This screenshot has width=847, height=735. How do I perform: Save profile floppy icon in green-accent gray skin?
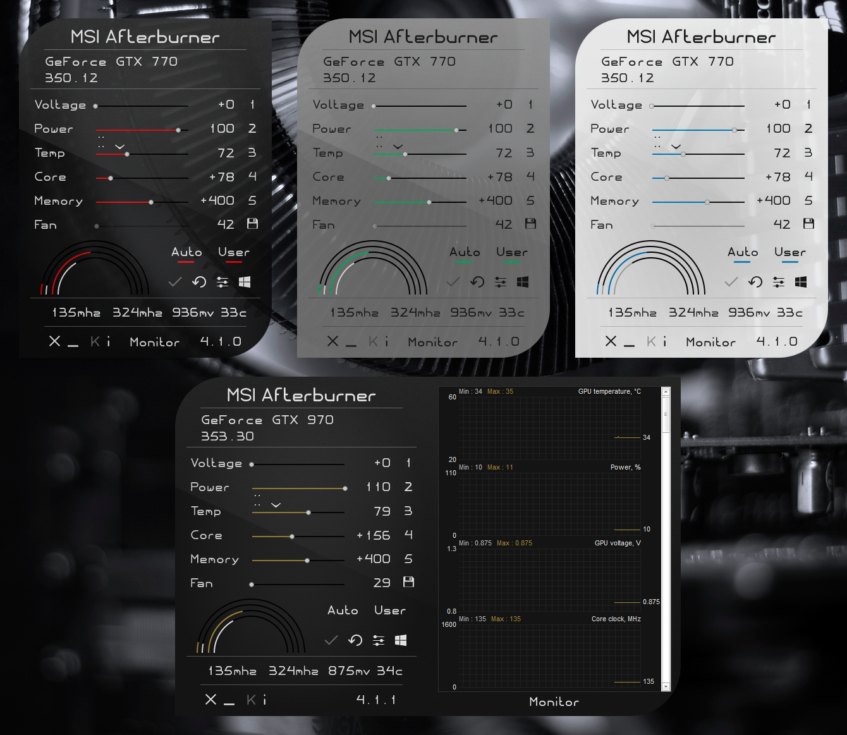click(x=530, y=224)
